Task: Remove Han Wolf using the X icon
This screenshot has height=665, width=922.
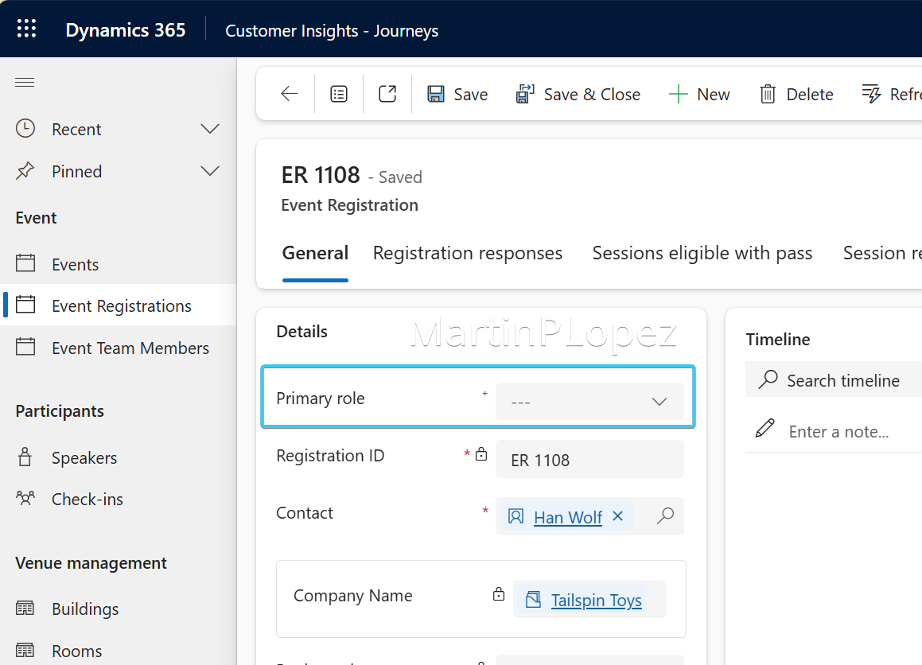Action: 618,516
